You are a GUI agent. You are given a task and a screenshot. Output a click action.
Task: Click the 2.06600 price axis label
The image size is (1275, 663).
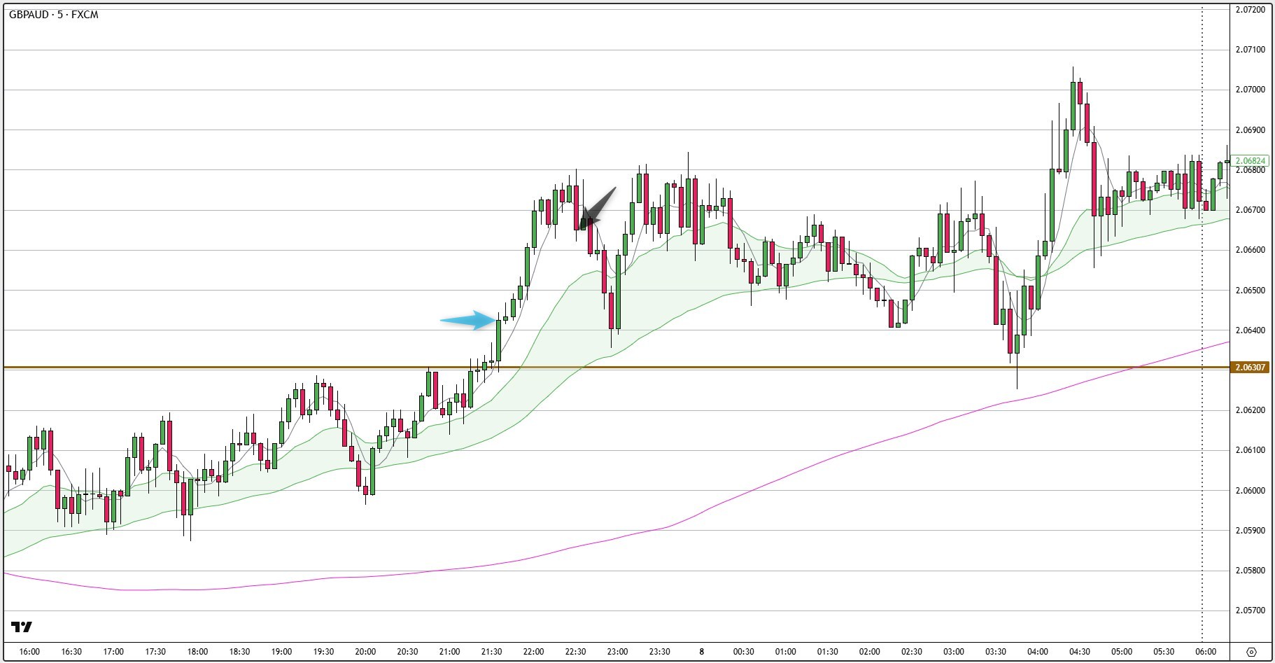(x=1250, y=250)
